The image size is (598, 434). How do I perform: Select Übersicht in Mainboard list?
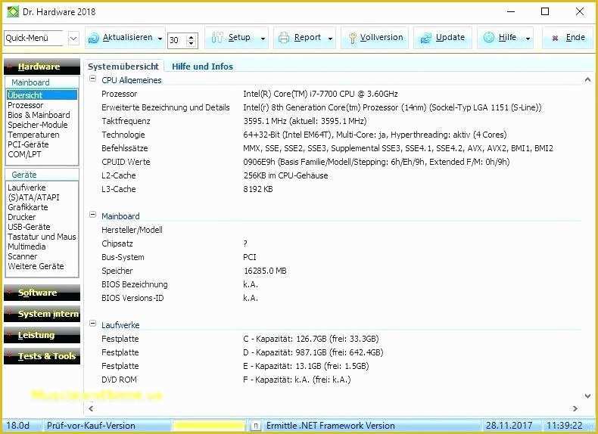tap(42, 95)
